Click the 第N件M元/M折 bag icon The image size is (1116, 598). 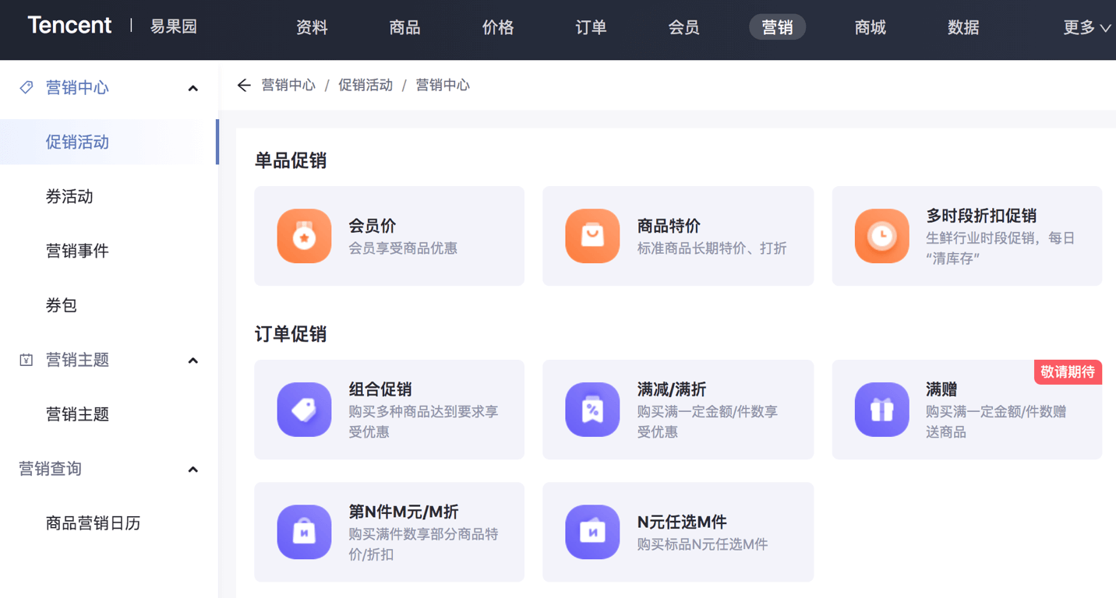[x=304, y=533]
